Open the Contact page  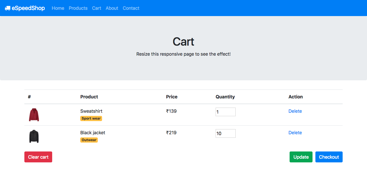click(x=131, y=8)
